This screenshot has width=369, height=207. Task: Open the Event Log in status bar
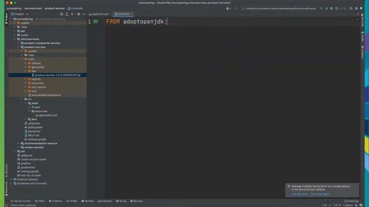tap(352, 201)
